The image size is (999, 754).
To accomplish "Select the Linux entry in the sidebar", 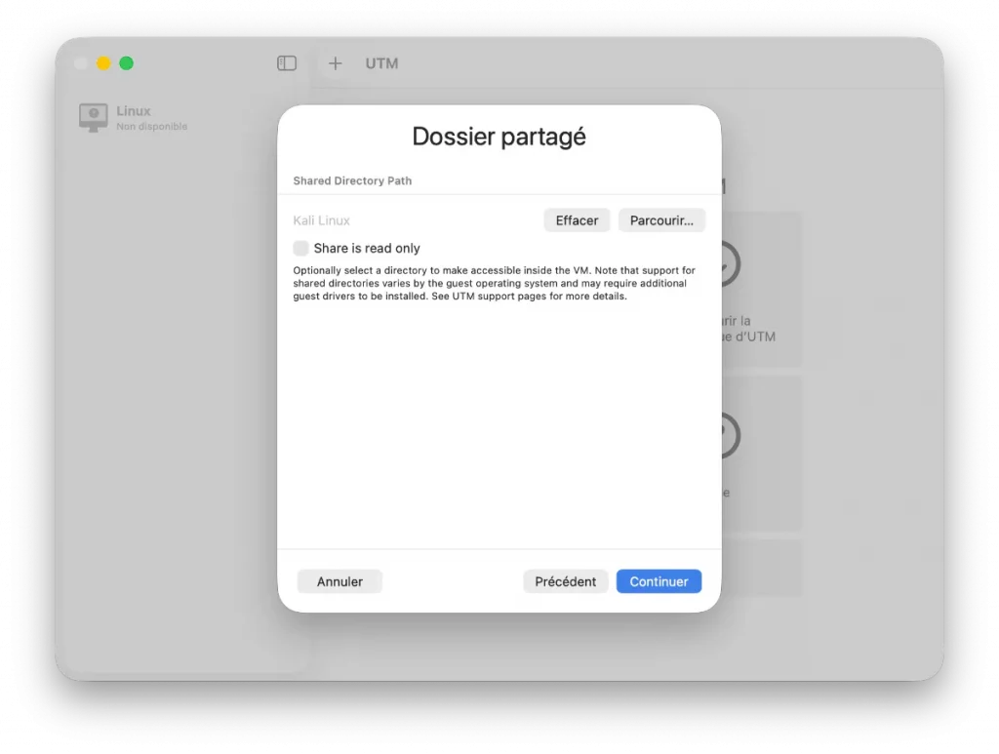I will [134, 118].
